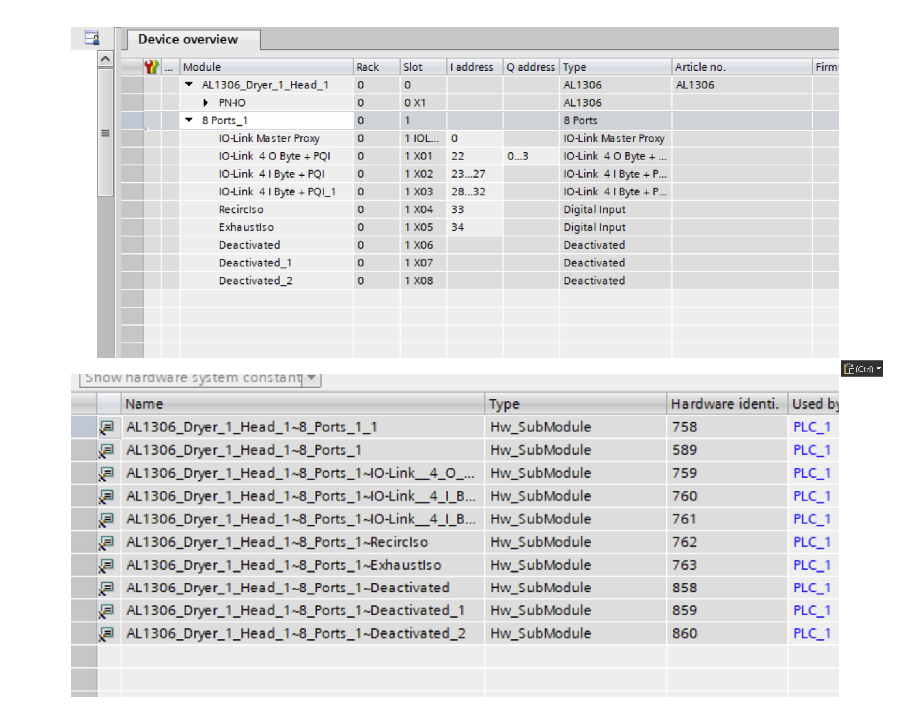Select the Device overview tab
This screenshot has width=899, height=727.
188,39
